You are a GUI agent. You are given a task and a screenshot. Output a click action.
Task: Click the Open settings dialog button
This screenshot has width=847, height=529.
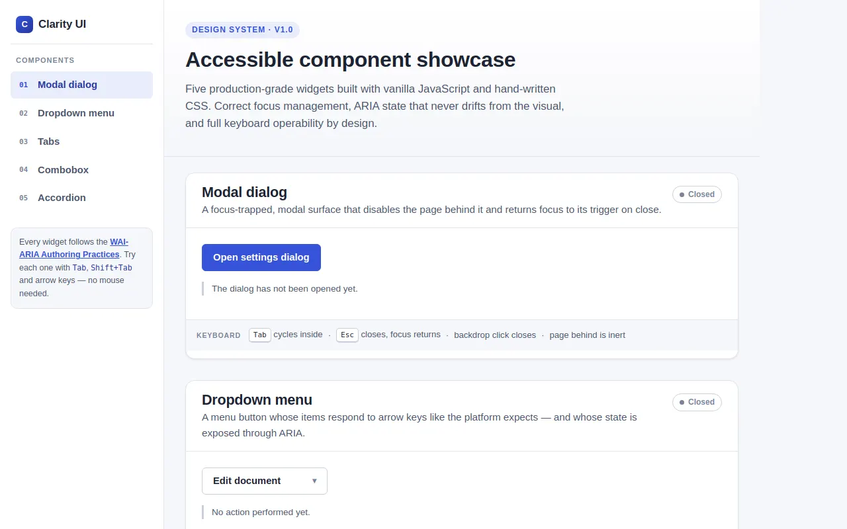(x=261, y=257)
